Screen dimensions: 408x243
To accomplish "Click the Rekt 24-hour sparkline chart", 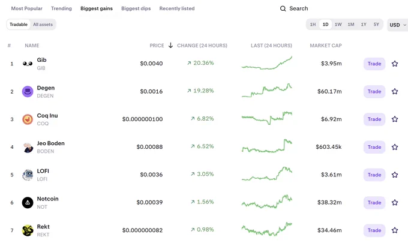I will point(267,229).
